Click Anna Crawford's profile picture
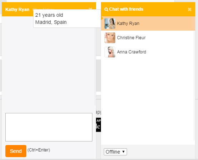Viewport: 198px width, 160px height. (110, 52)
